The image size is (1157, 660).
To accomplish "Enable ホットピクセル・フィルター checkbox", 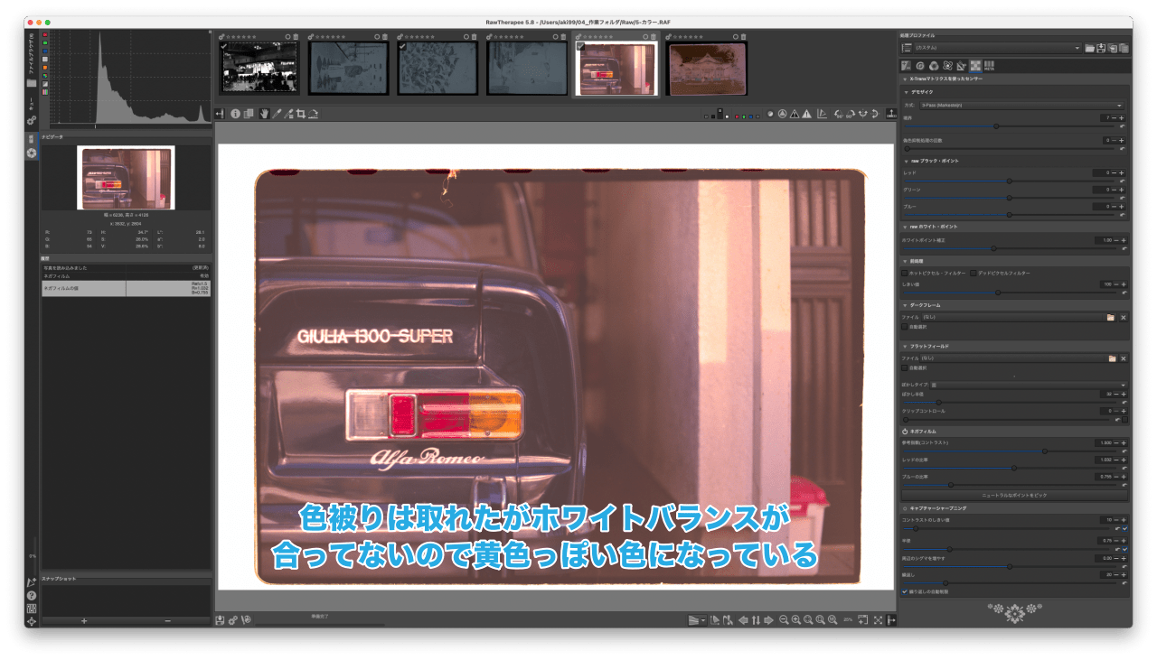I will click(x=905, y=273).
